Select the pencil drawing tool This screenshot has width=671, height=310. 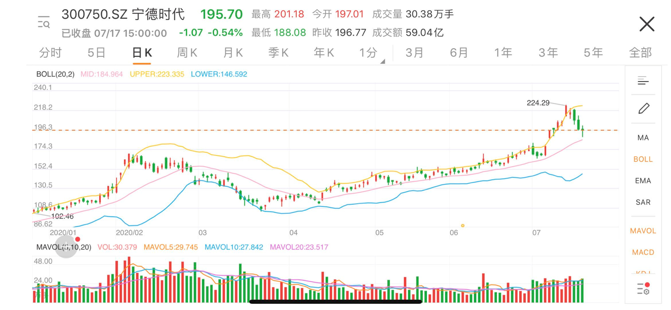tap(644, 109)
